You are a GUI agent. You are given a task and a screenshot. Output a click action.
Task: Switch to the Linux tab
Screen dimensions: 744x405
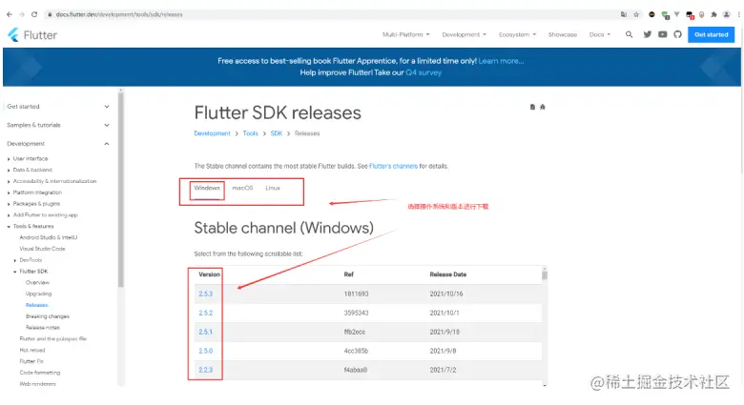click(x=273, y=189)
